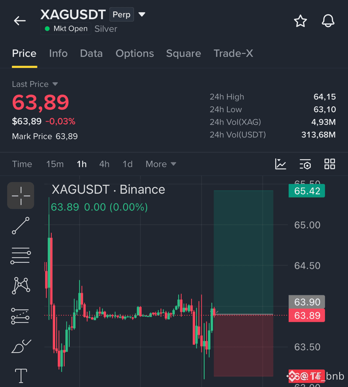Tap the -0,03% change value
The width and height of the screenshot is (348, 387).
60,121
